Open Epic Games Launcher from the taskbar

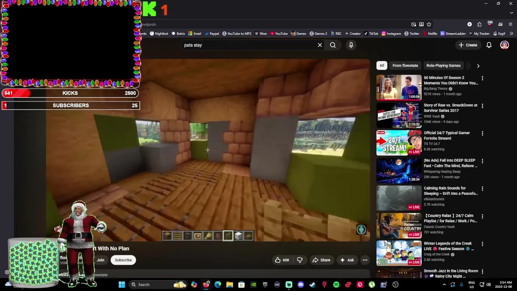(x=265, y=285)
